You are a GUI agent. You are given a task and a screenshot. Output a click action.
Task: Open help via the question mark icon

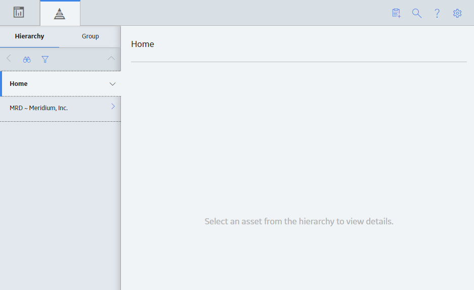coord(437,13)
